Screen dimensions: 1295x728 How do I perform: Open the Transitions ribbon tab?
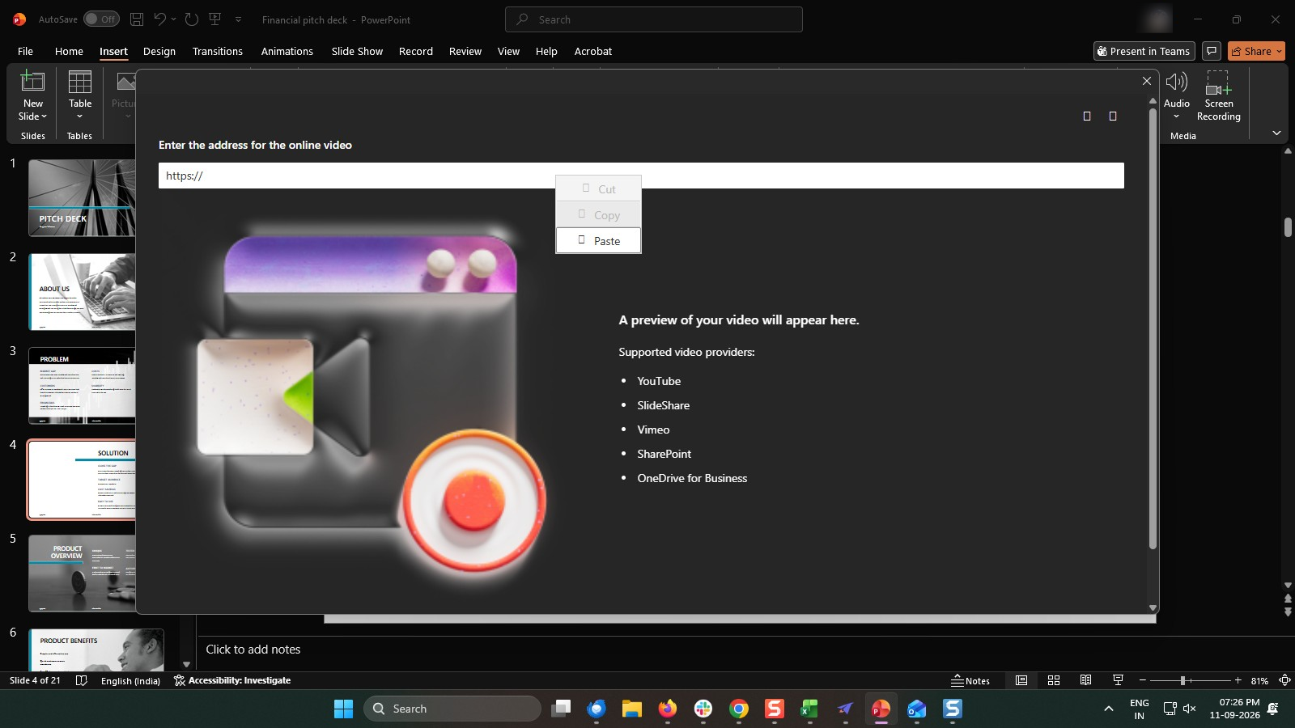click(x=217, y=51)
